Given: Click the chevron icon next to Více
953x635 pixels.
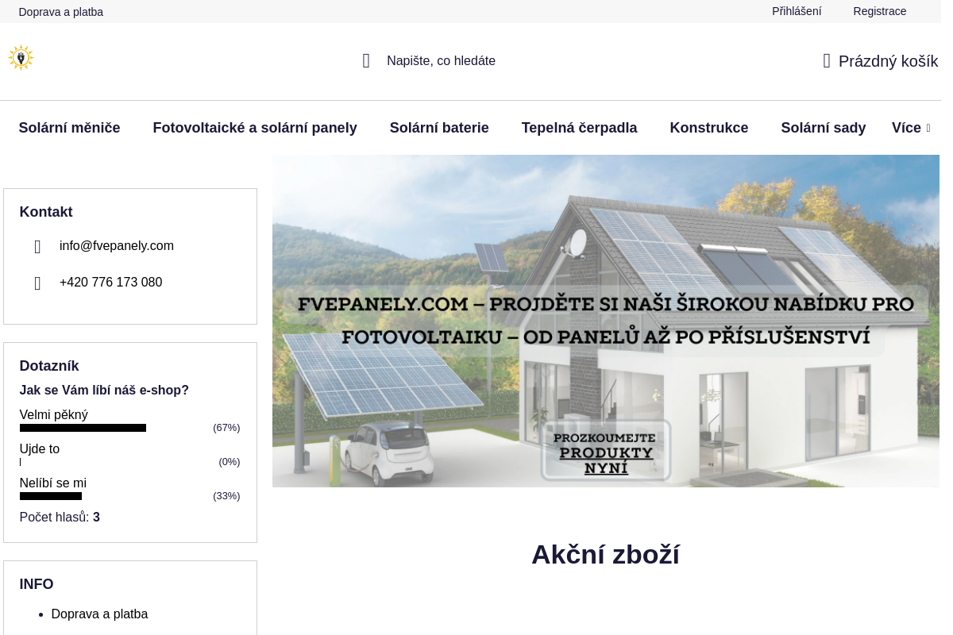Looking at the screenshot, I should point(928,128).
